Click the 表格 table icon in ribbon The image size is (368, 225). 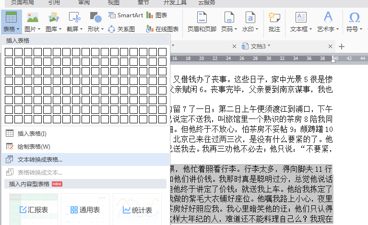point(11,17)
